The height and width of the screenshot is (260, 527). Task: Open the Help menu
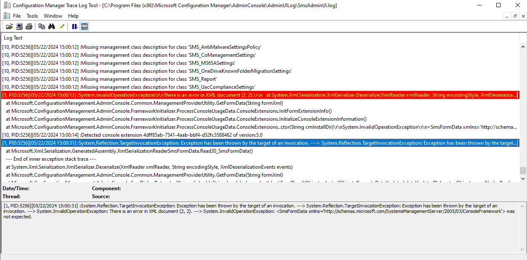(x=74, y=16)
